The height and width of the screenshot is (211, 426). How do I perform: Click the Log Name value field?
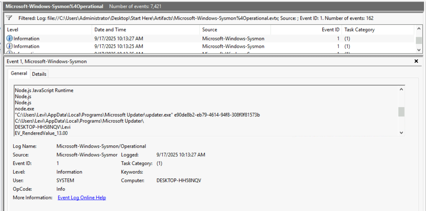[x=101, y=146]
